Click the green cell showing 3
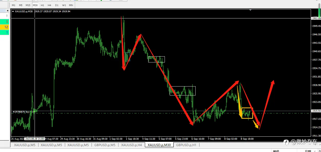321x152 pixels. (x=5, y=22)
